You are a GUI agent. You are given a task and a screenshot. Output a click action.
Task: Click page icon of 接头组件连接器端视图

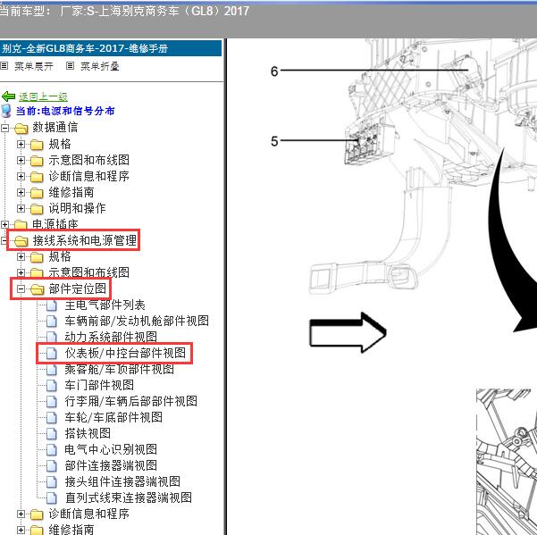coord(52,482)
